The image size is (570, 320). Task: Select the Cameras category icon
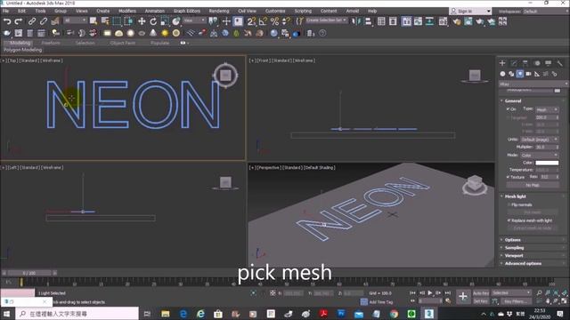coord(528,74)
